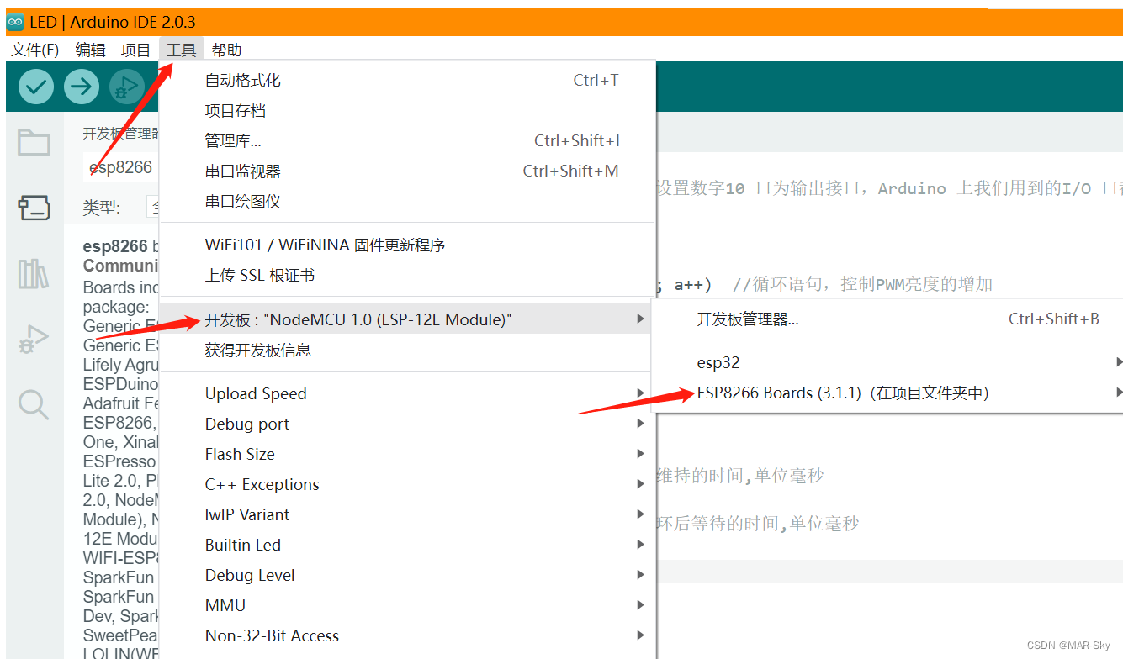Select WiFi101 / WiFiNINA 固件更新程序
1123x659 pixels.
coord(407,245)
